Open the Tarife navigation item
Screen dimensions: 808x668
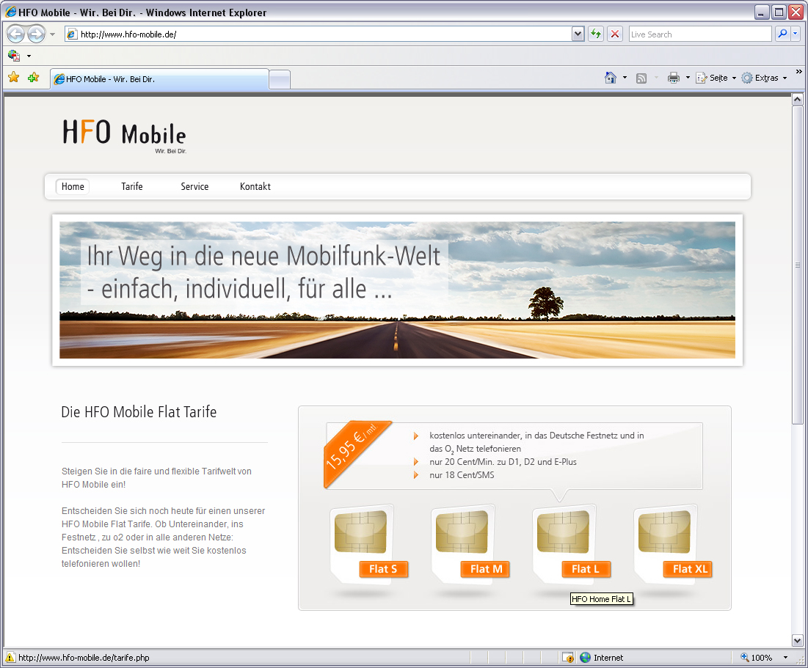point(132,186)
